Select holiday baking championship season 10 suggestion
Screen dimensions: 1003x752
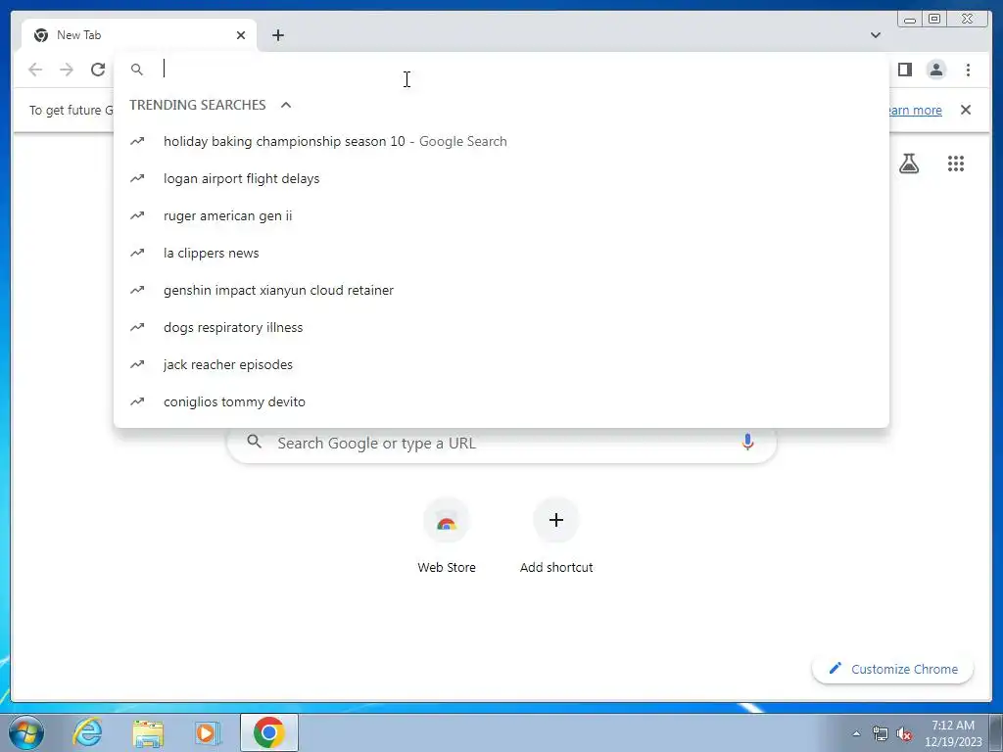pos(501,141)
